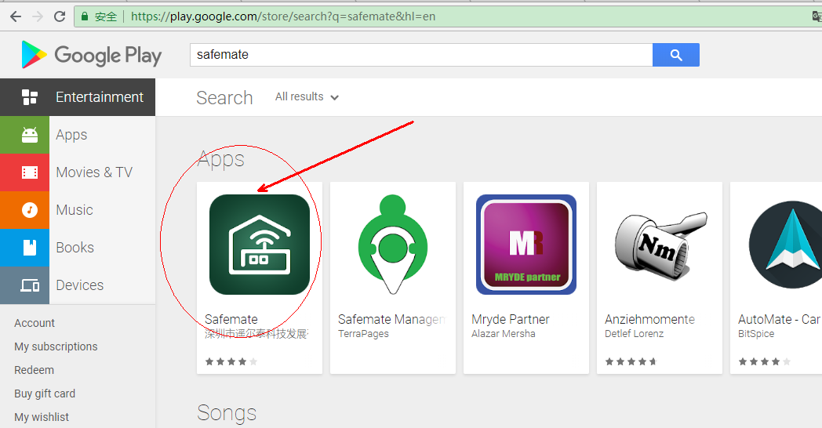Viewport: 822px width, 428px height.
Task: Go to the Apps section in sidebar
Action: point(78,135)
